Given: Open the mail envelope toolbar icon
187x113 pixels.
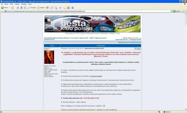Looking at the screenshot, I should pos(52,8).
